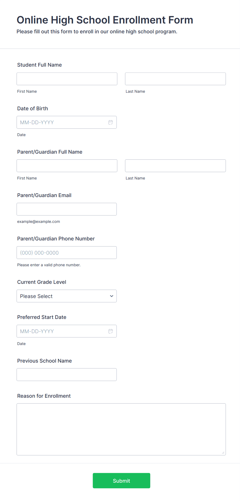240x501 pixels.
Task: Click the student First Name field
Action: coord(67,79)
